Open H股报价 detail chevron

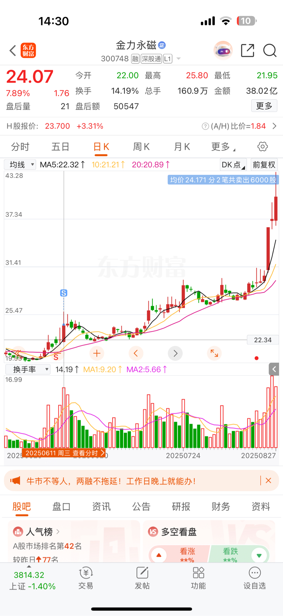pos(275,126)
